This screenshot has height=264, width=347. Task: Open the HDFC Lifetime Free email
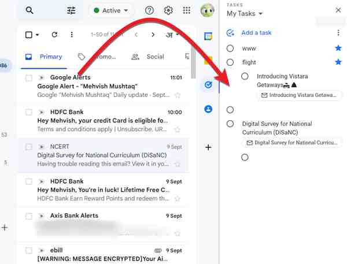tap(104, 190)
